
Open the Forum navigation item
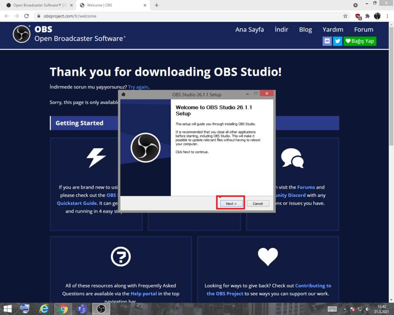point(364,30)
